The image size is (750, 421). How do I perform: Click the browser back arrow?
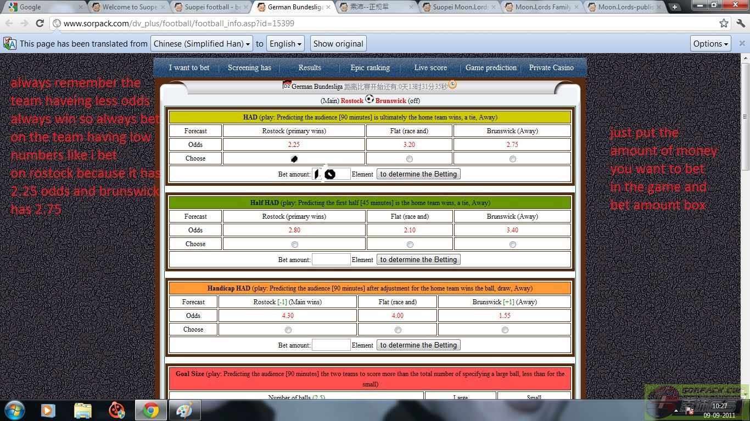pyautogui.click(x=9, y=24)
